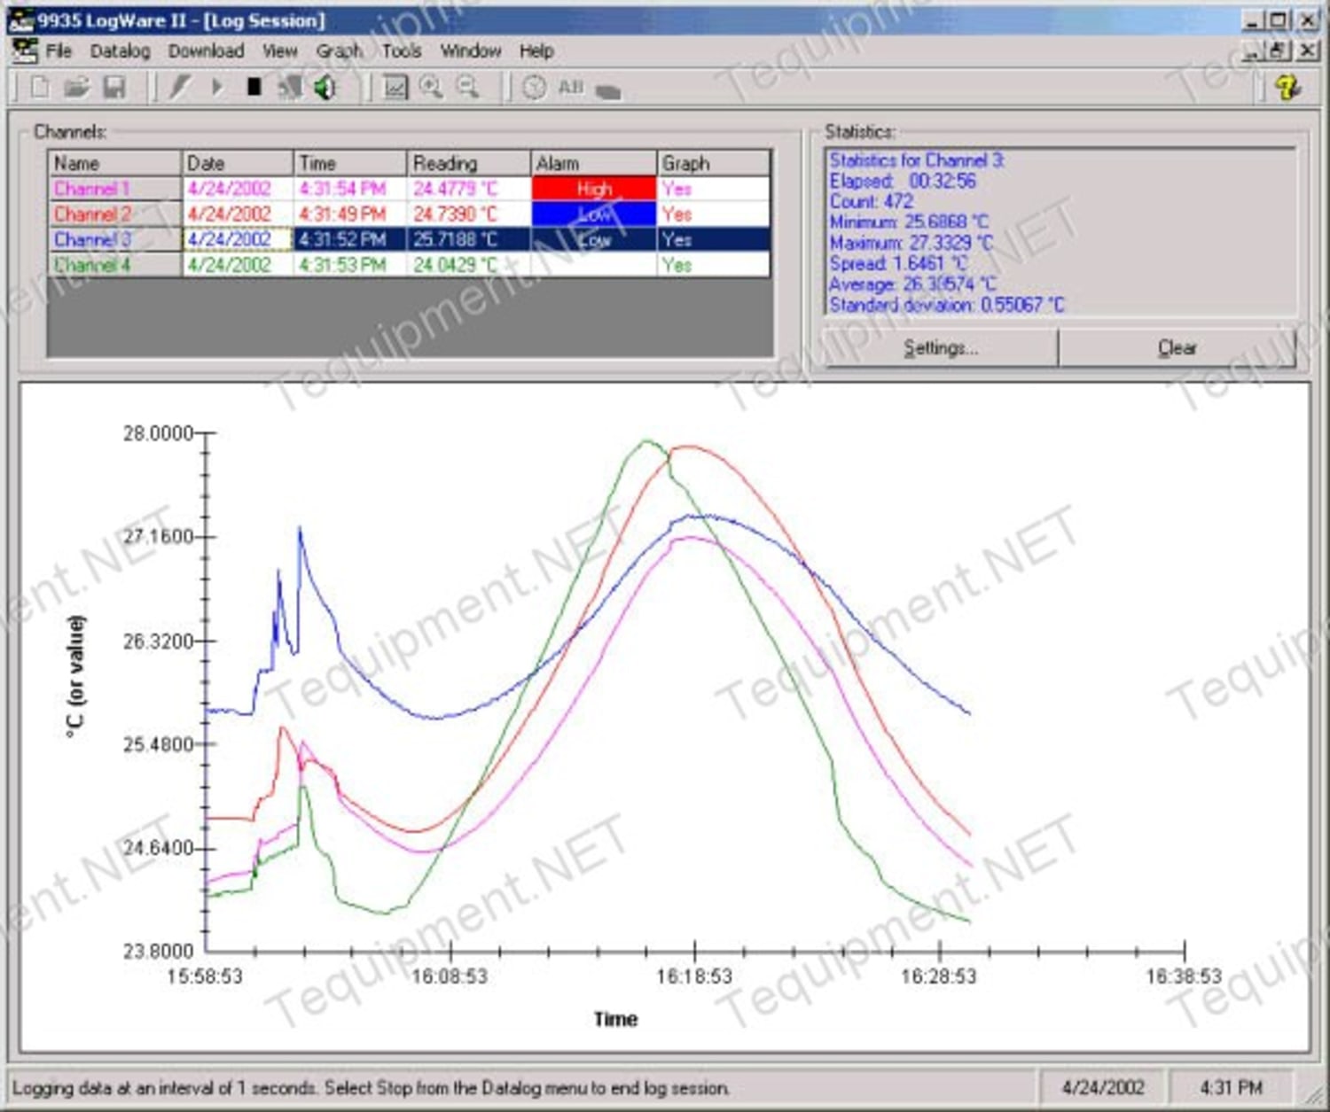This screenshot has width=1330, height=1112.
Task: Click Channel 2 blue Low alarm cell
Action: click(594, 214)
